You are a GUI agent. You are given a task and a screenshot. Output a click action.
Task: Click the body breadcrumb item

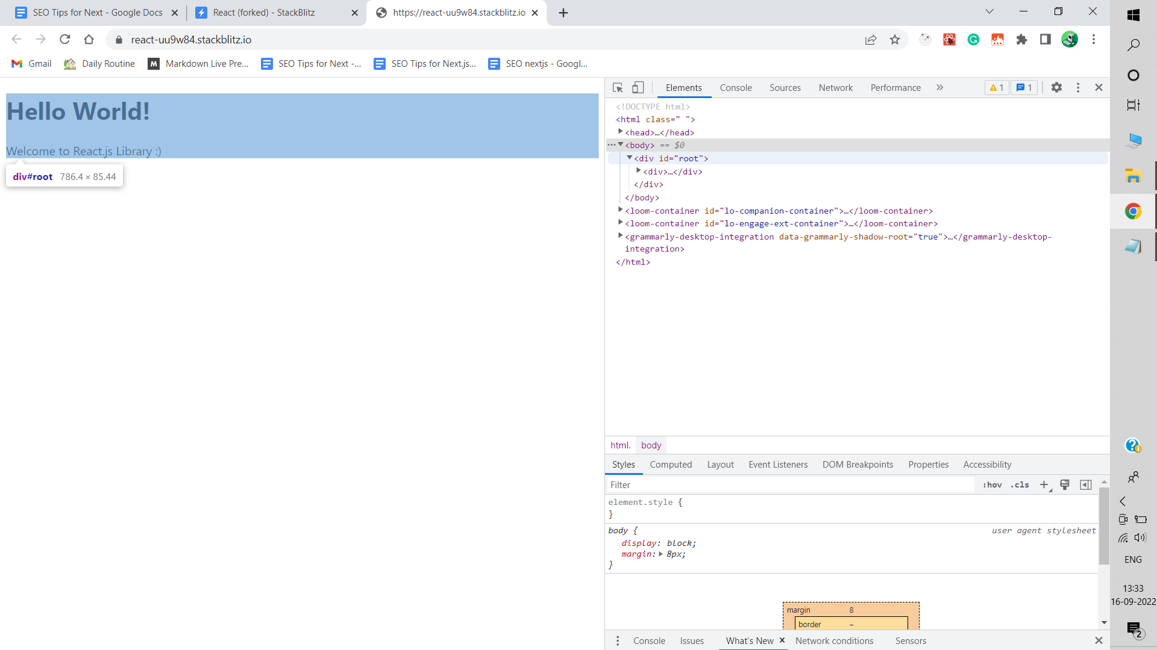pos(651,445)
